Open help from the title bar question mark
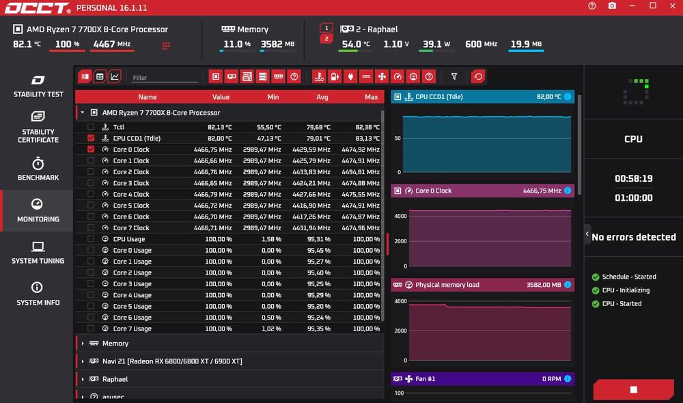 pyautogui.click(x=592, y=5)
